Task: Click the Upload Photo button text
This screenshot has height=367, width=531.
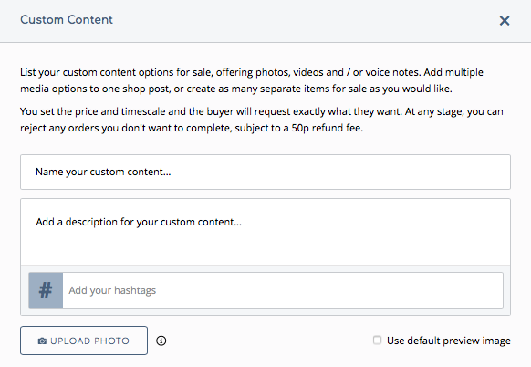Action: [89, 341]
